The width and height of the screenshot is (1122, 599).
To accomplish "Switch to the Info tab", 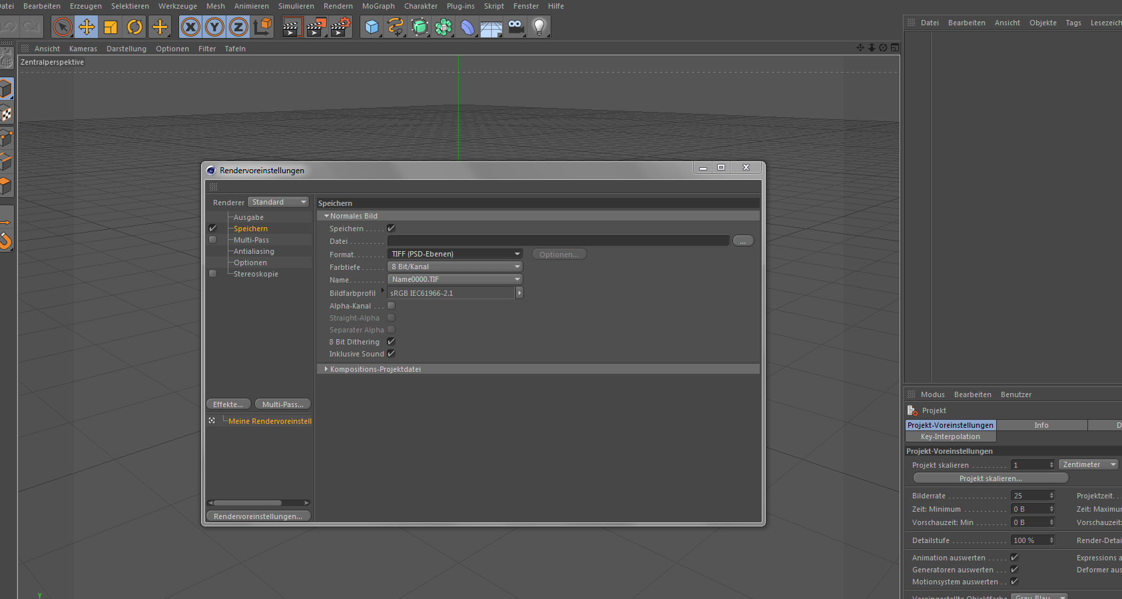I will click(x=1041, y=425).
